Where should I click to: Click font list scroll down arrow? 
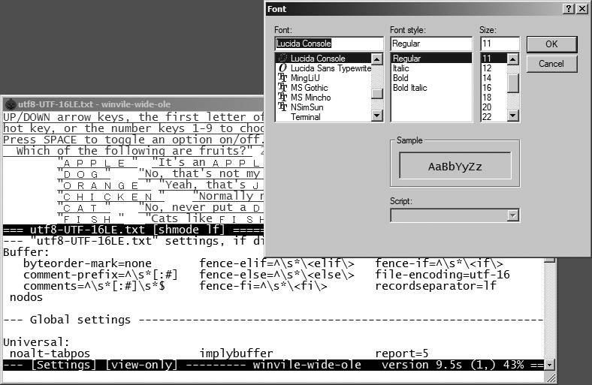(x=377, y=116)
